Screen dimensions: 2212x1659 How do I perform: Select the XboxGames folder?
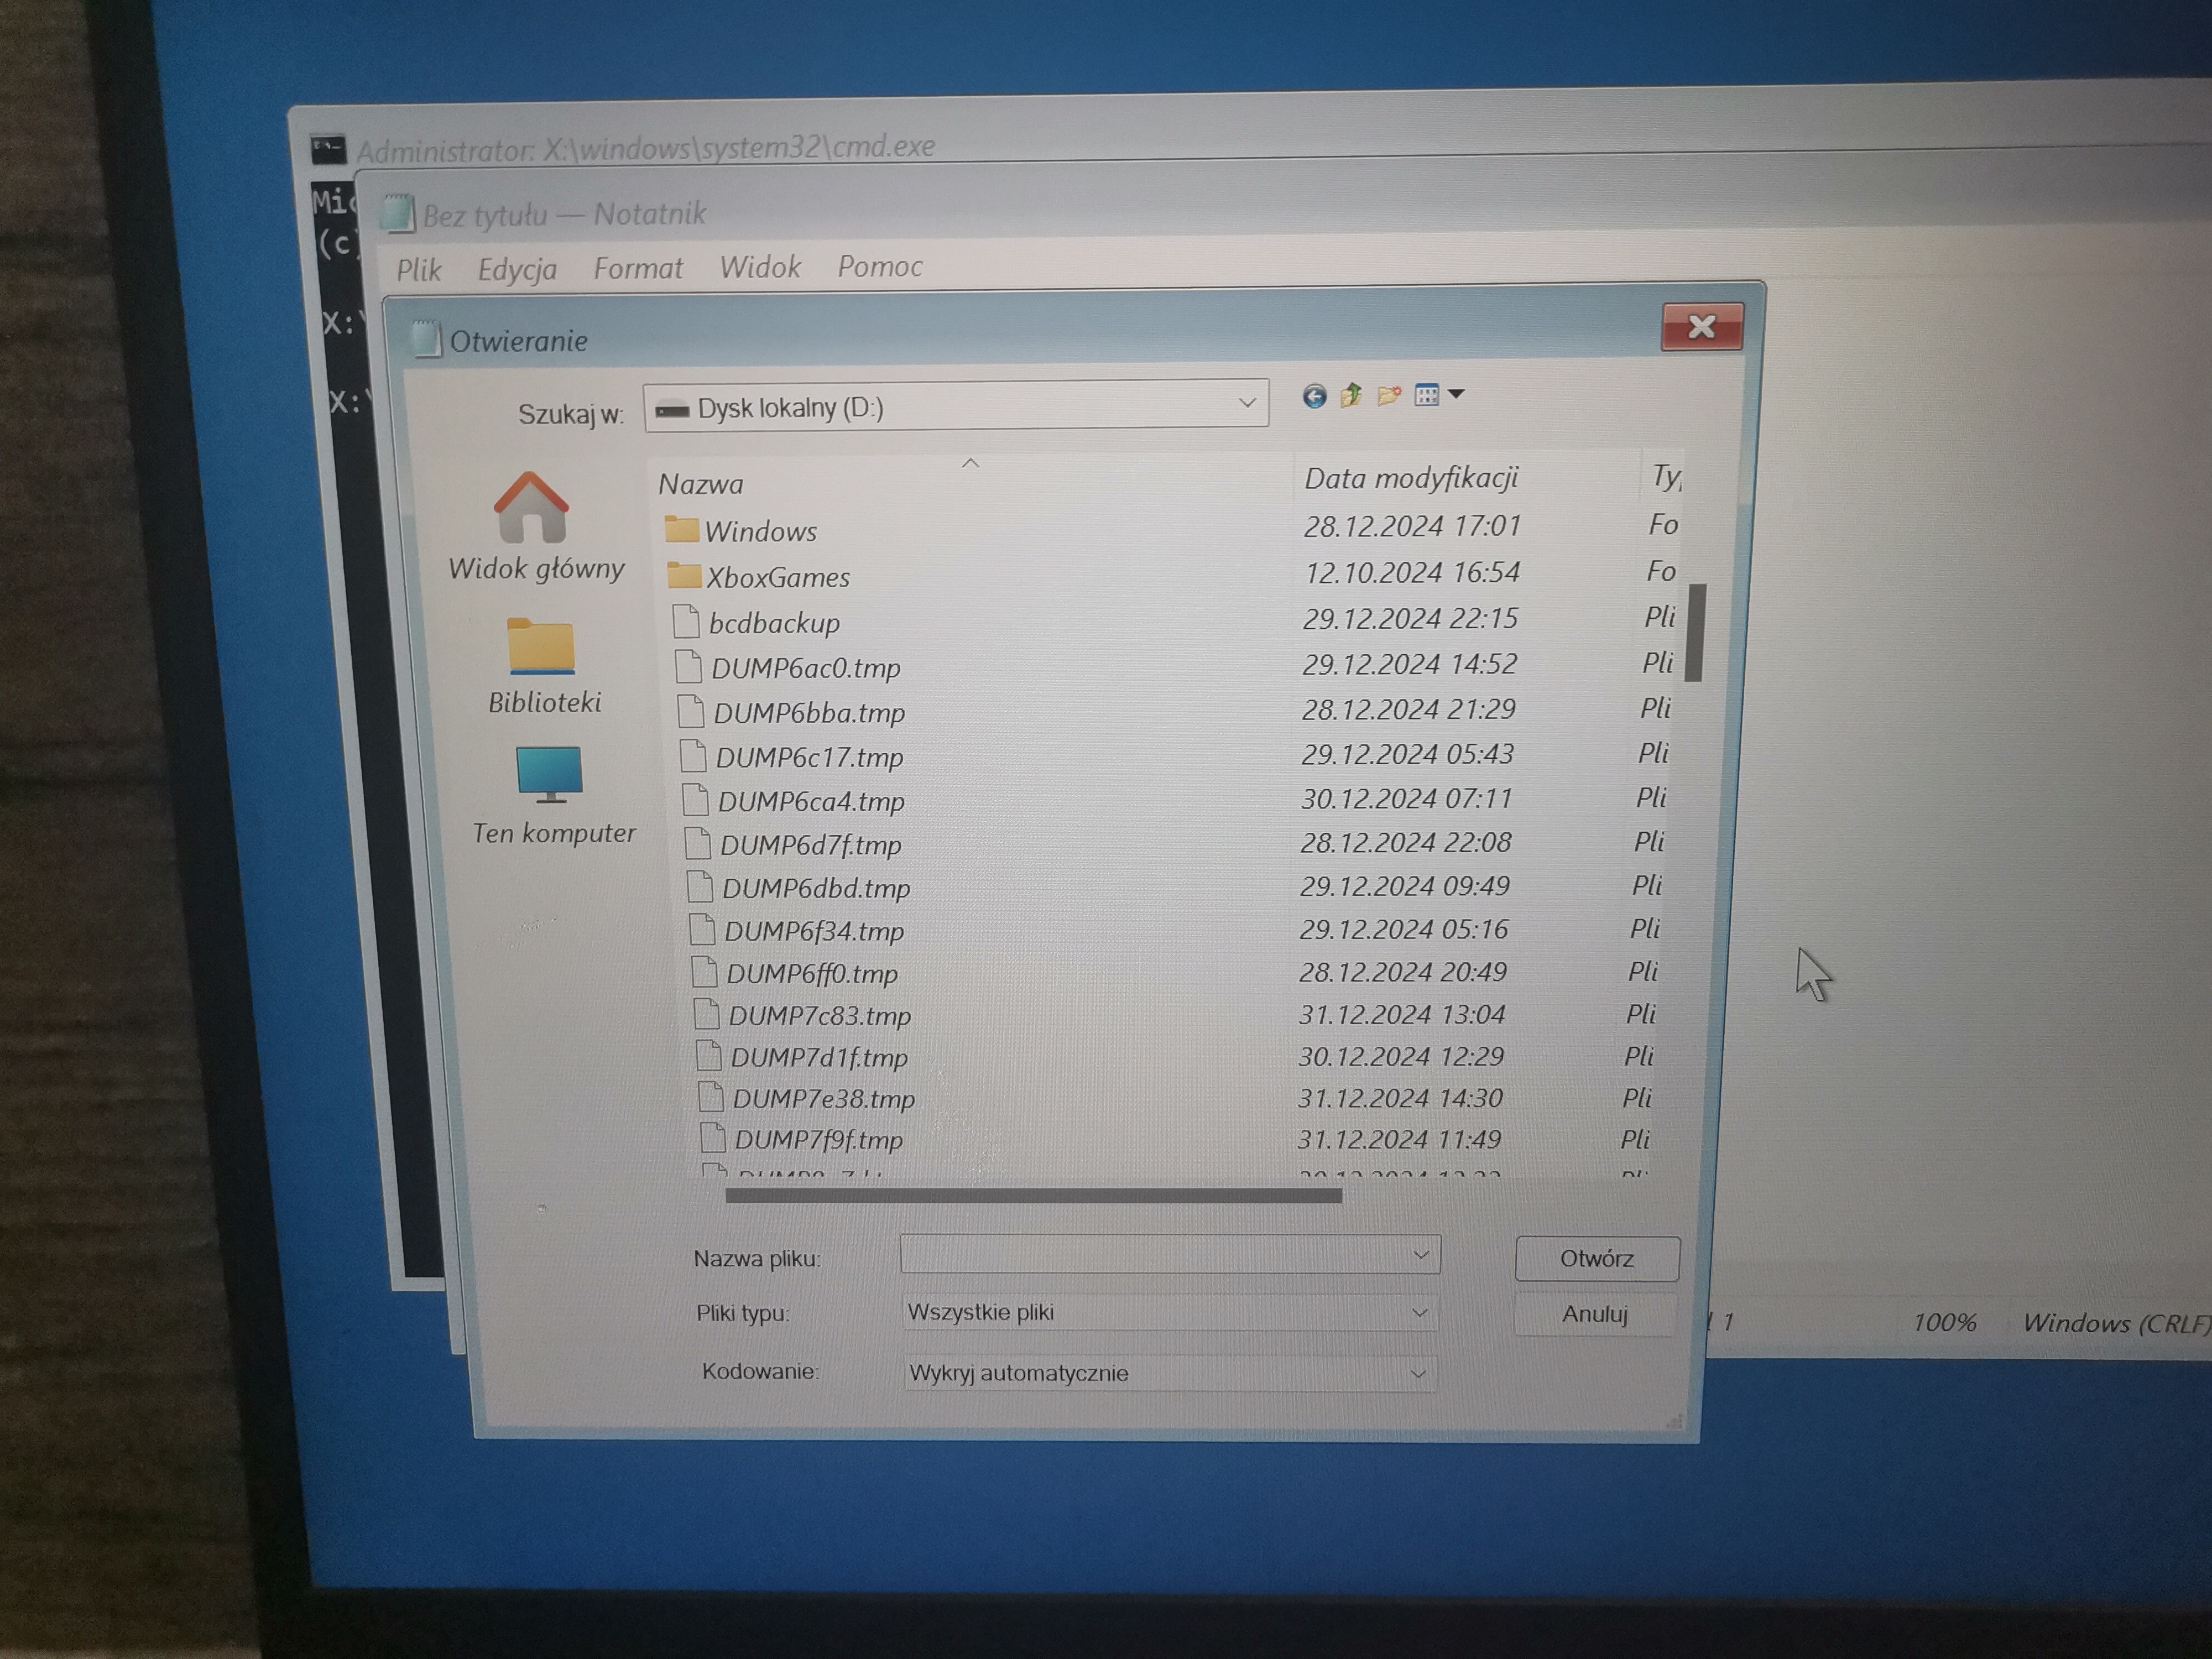777,577
